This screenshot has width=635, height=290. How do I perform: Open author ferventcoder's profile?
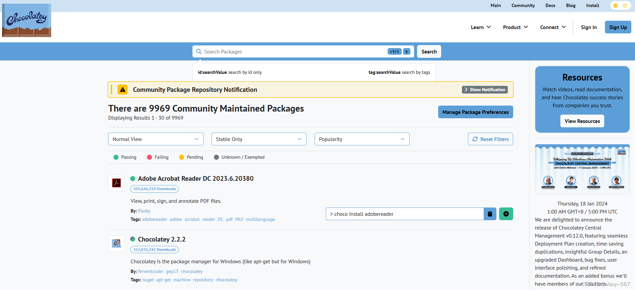[151, 271]
